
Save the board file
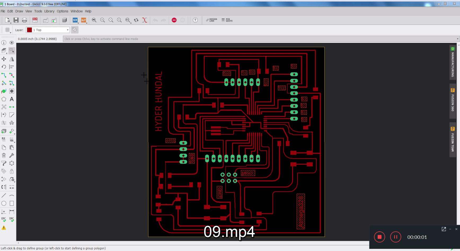tap(16, 20)
